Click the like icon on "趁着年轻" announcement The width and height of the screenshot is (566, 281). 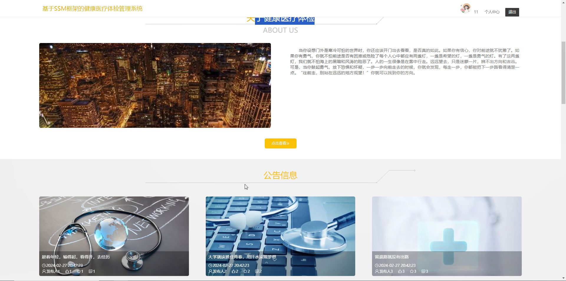[x=67, y=271]
